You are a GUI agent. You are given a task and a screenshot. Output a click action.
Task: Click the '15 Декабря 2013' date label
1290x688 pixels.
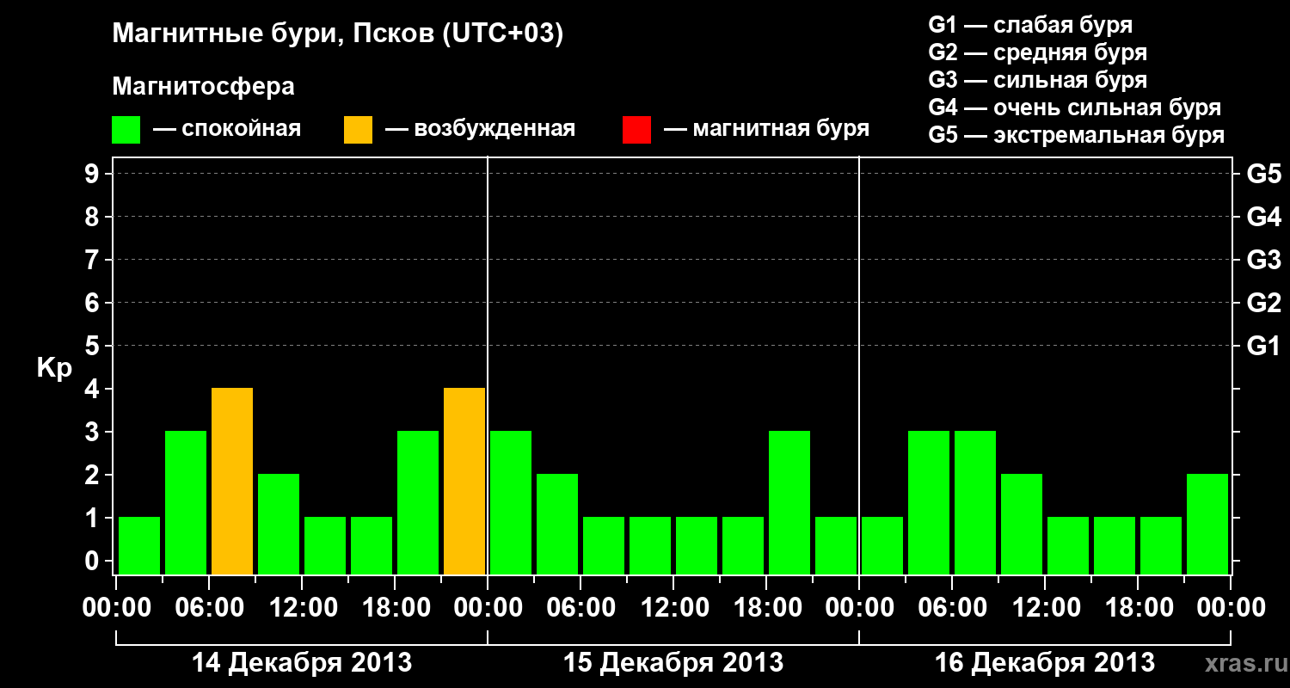[x=673, y=663]
